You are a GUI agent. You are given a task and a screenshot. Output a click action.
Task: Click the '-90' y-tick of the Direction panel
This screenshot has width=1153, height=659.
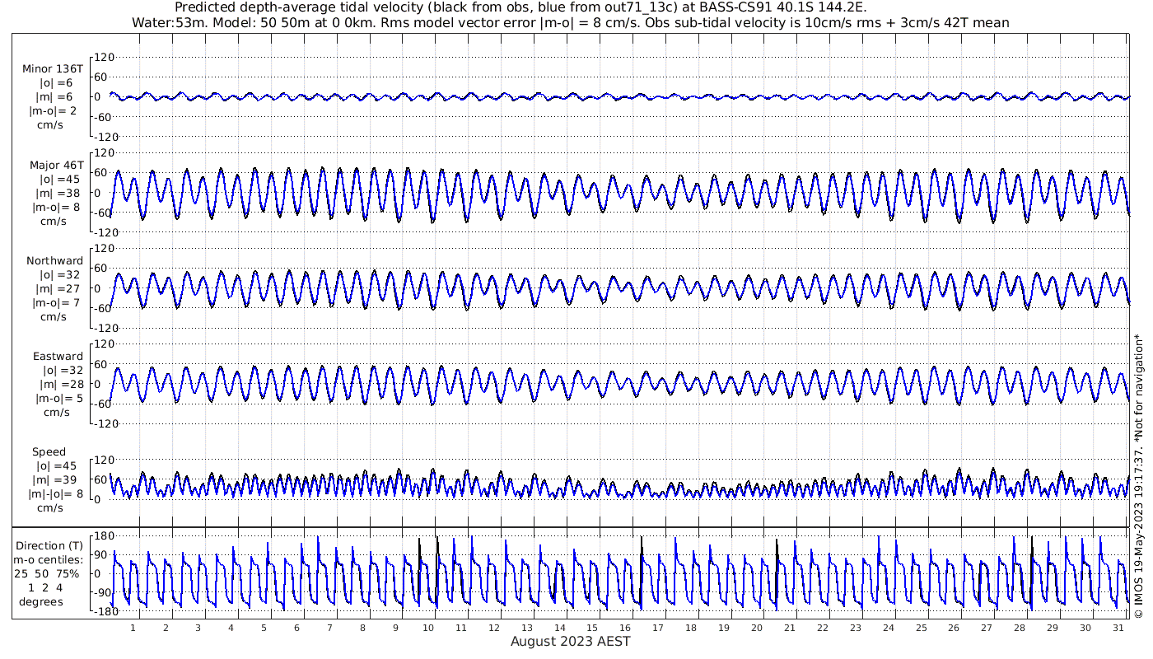pos(101,592)
